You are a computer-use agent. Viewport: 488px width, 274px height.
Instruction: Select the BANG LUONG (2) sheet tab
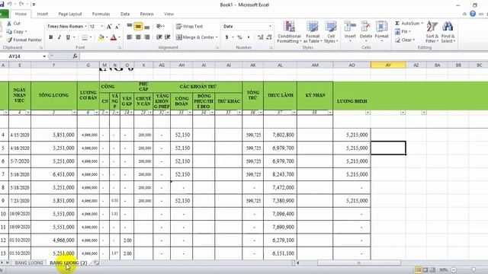pyautogui.click(x=69, y=263)
